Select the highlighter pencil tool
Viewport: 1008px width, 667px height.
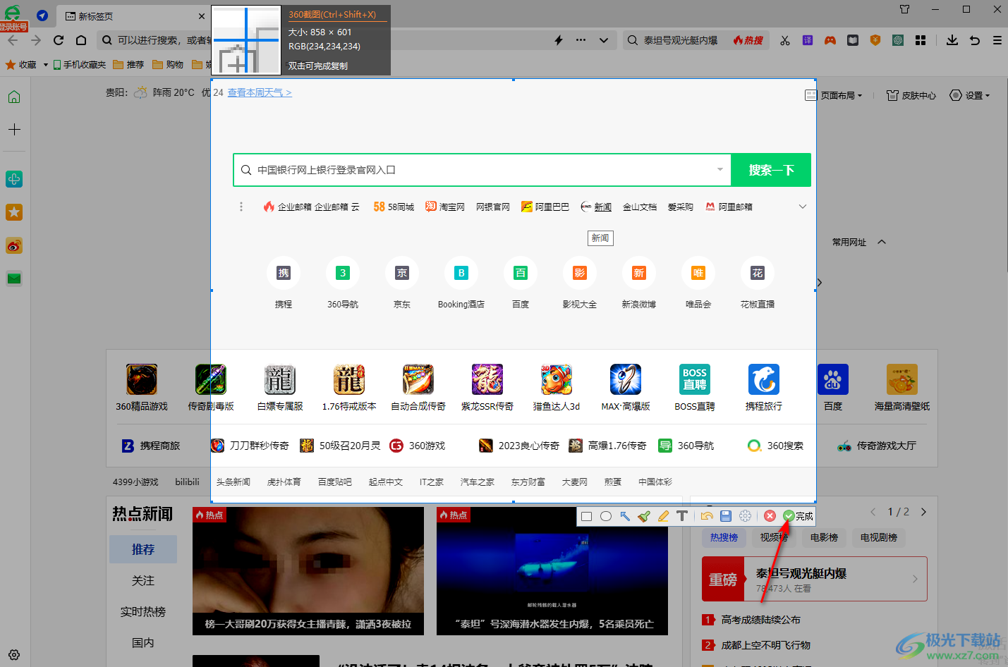point(663,516)
